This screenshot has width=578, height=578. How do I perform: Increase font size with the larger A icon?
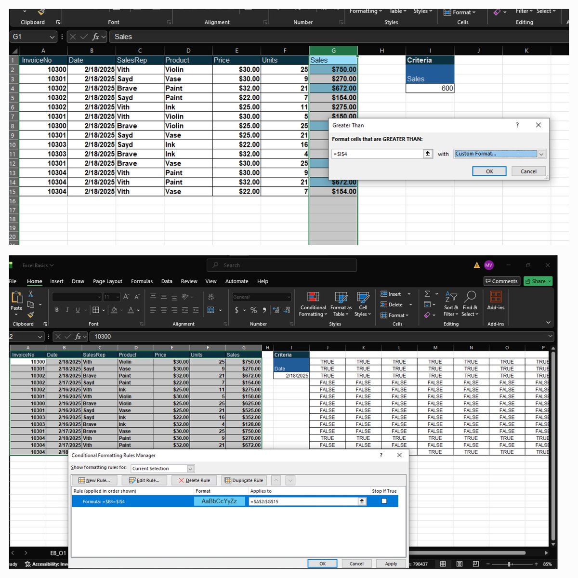point(126,297)
